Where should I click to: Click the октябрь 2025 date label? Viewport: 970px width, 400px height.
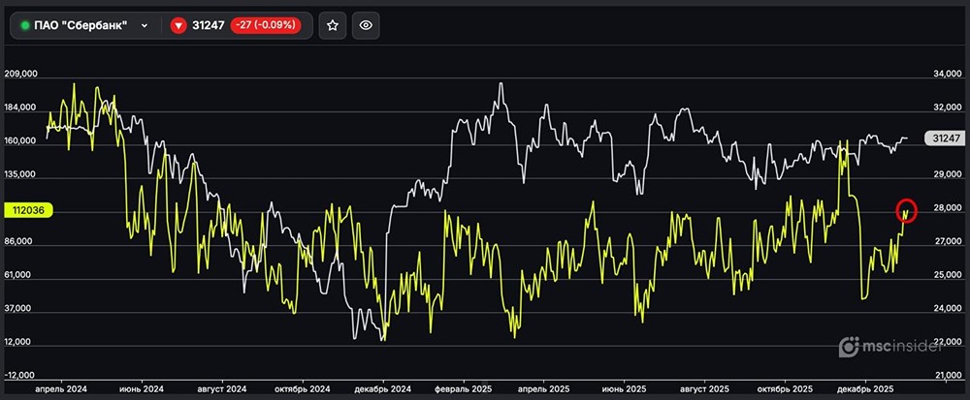click(785, 389)
